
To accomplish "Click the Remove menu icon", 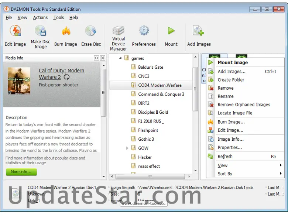I will [x=211, y=88].
